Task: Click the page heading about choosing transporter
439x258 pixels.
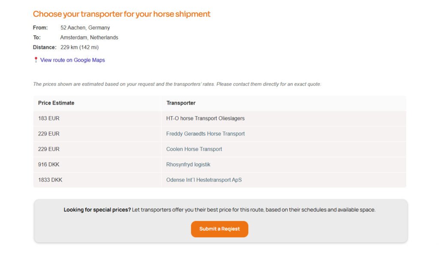Action: point(122,14)
